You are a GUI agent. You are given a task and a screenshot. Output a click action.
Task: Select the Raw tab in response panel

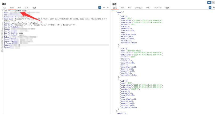pos(122,8)
